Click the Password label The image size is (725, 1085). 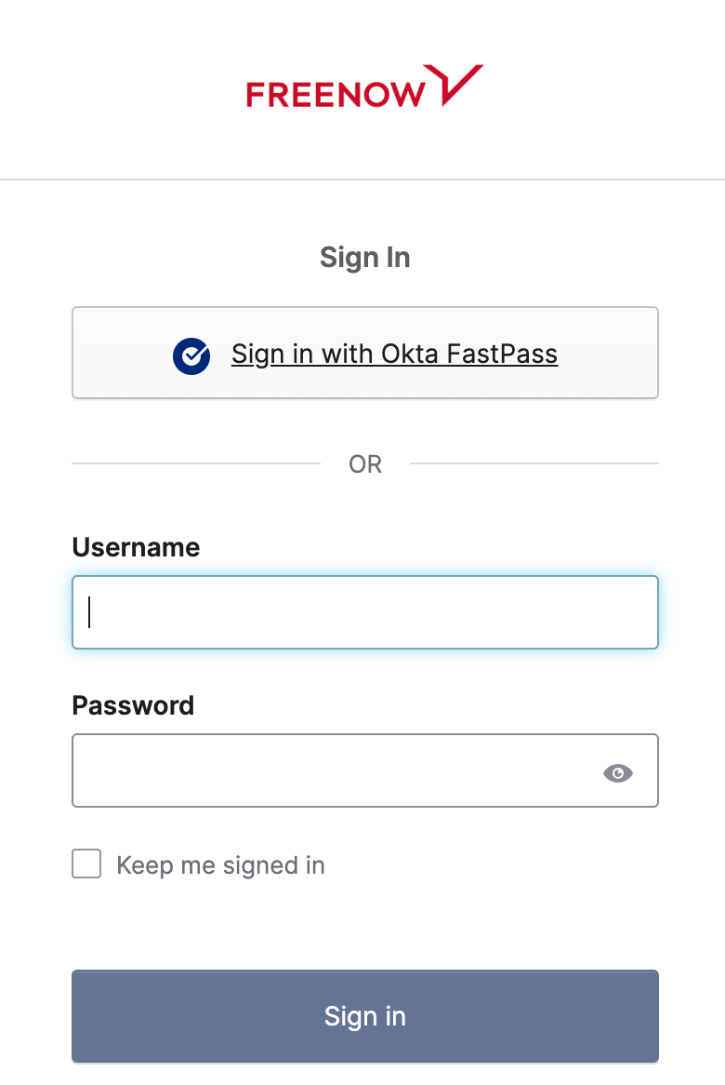[134, 705]
